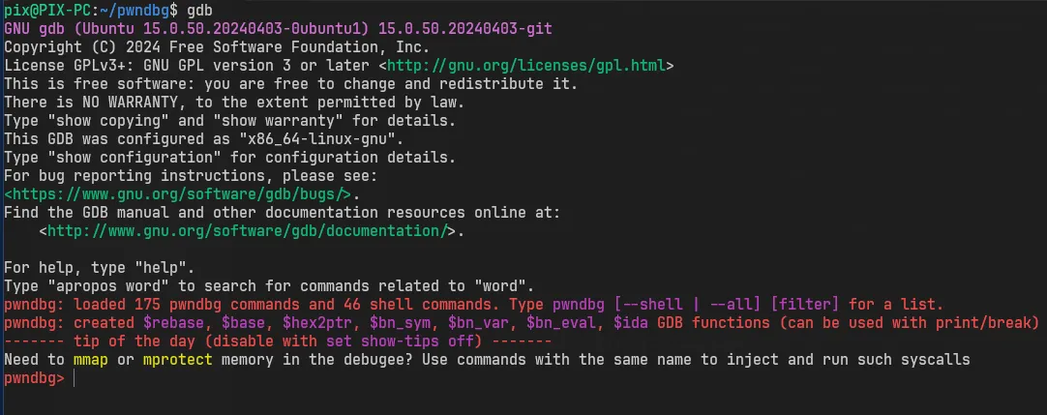The width and height of the screenshot is (1047, 415).
Task: Open the gnu.org GPL license link
Action: (526, 66)
